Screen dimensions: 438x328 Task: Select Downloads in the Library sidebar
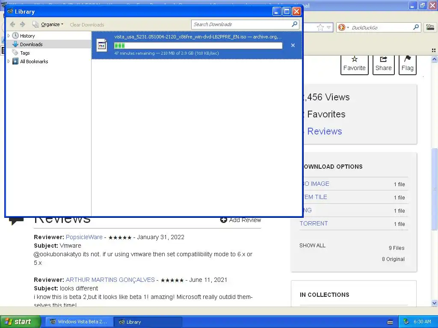pyautogui.click(x=31, y=44)
